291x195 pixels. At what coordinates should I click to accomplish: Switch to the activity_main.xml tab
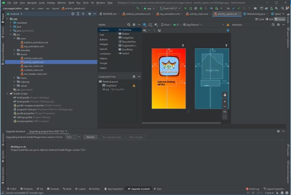(197, 14)
